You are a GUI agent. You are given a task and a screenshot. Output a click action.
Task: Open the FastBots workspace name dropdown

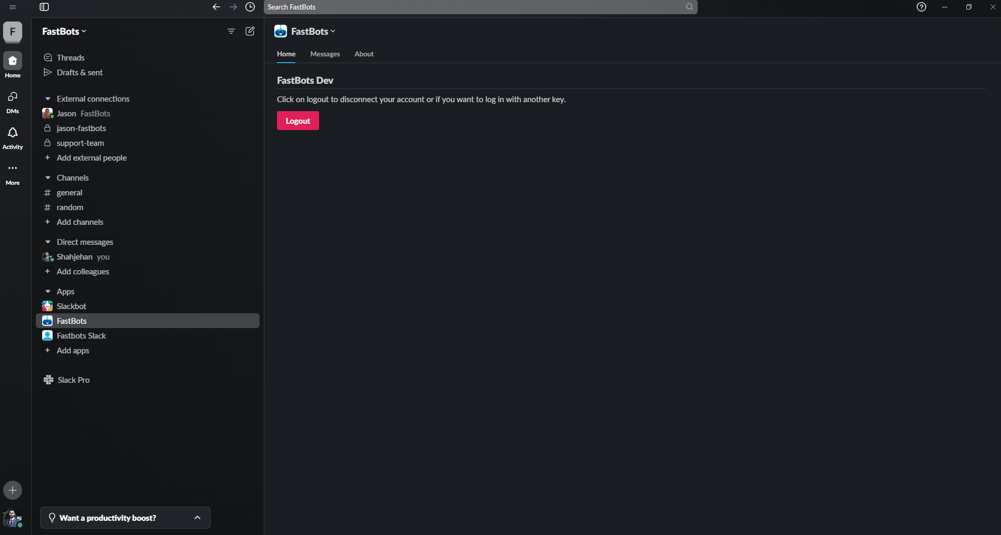coord(64,31)
